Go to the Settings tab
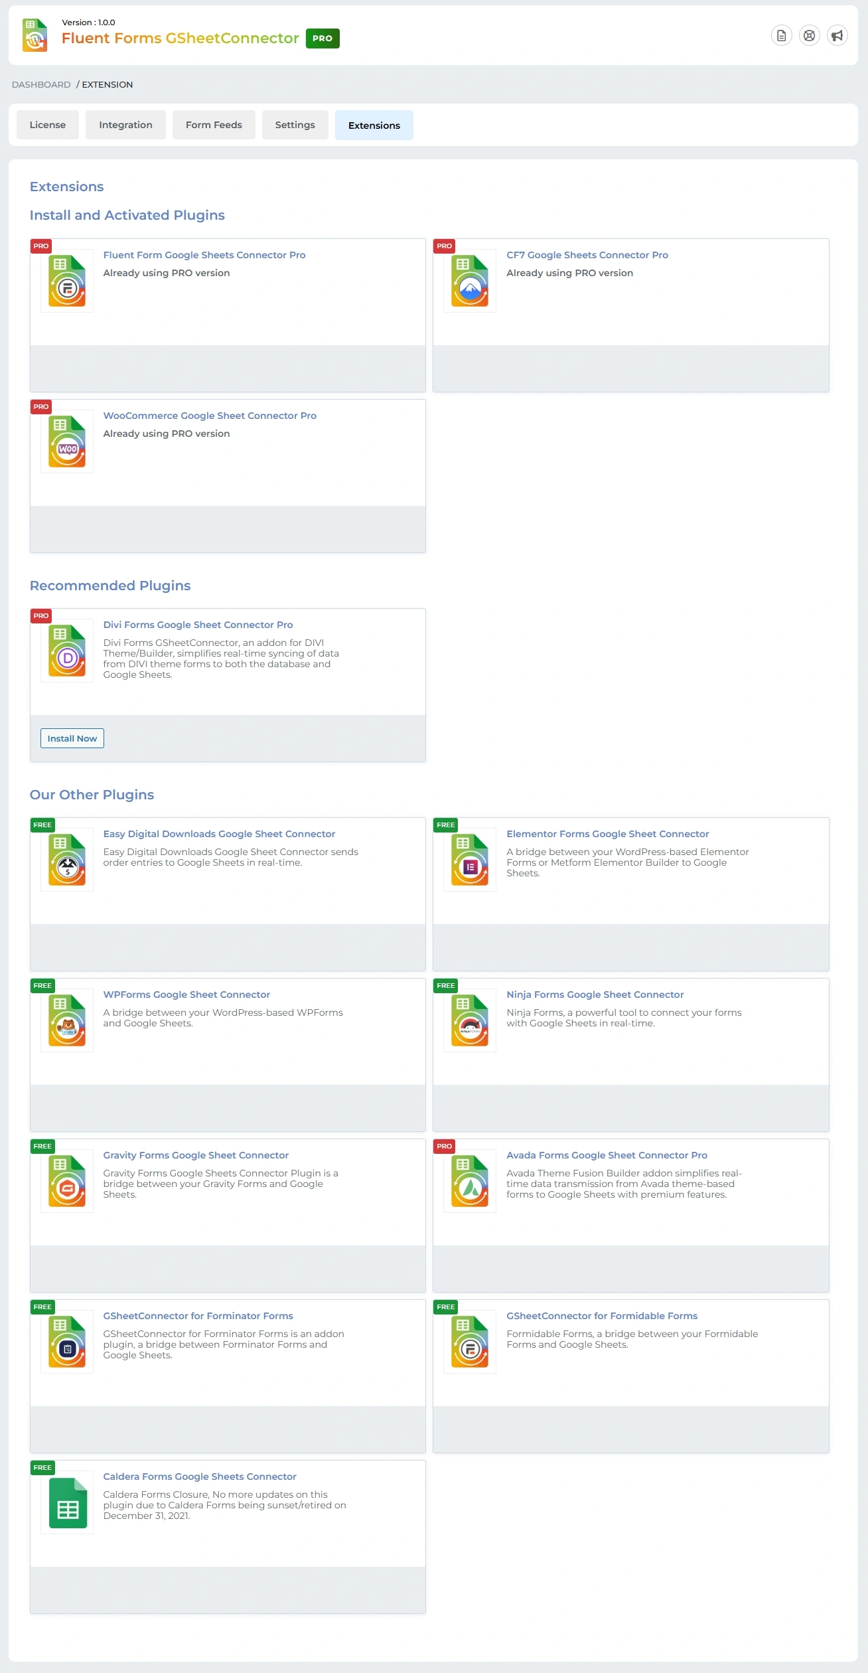This screenshot has height=1673, width=868. 295,125
